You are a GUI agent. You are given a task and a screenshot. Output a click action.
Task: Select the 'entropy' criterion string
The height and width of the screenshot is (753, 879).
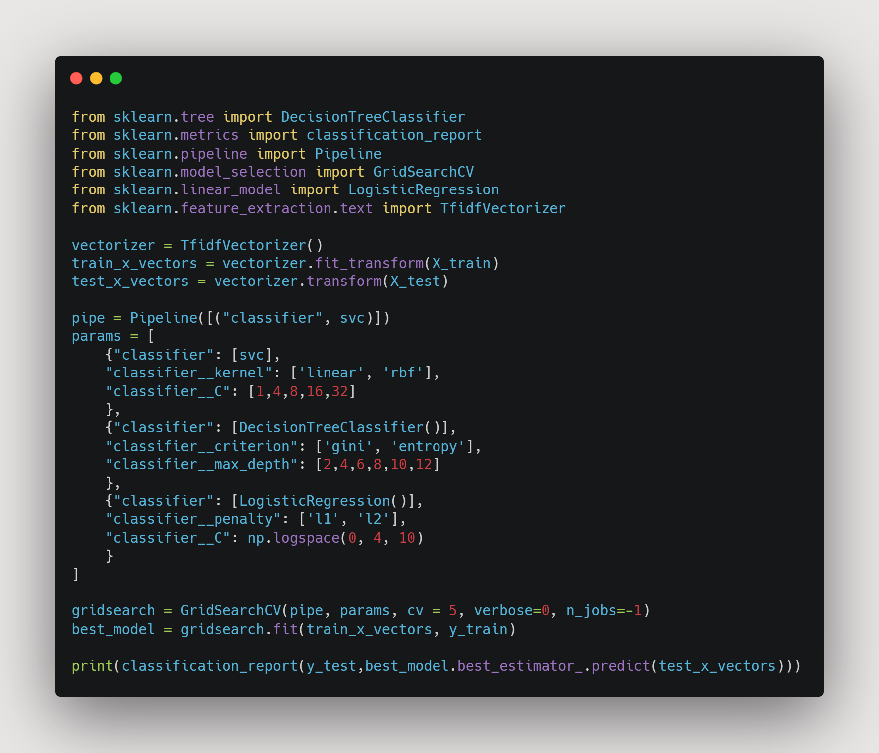428,447
